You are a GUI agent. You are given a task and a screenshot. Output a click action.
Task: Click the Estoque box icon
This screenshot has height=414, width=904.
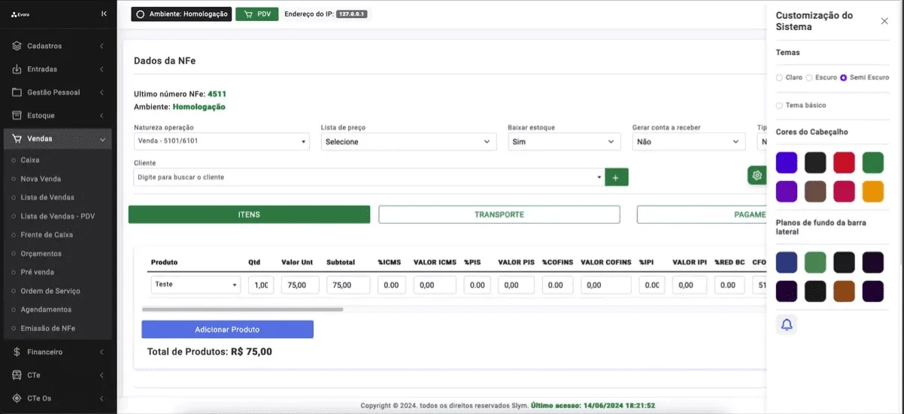[x=17, y=116]
